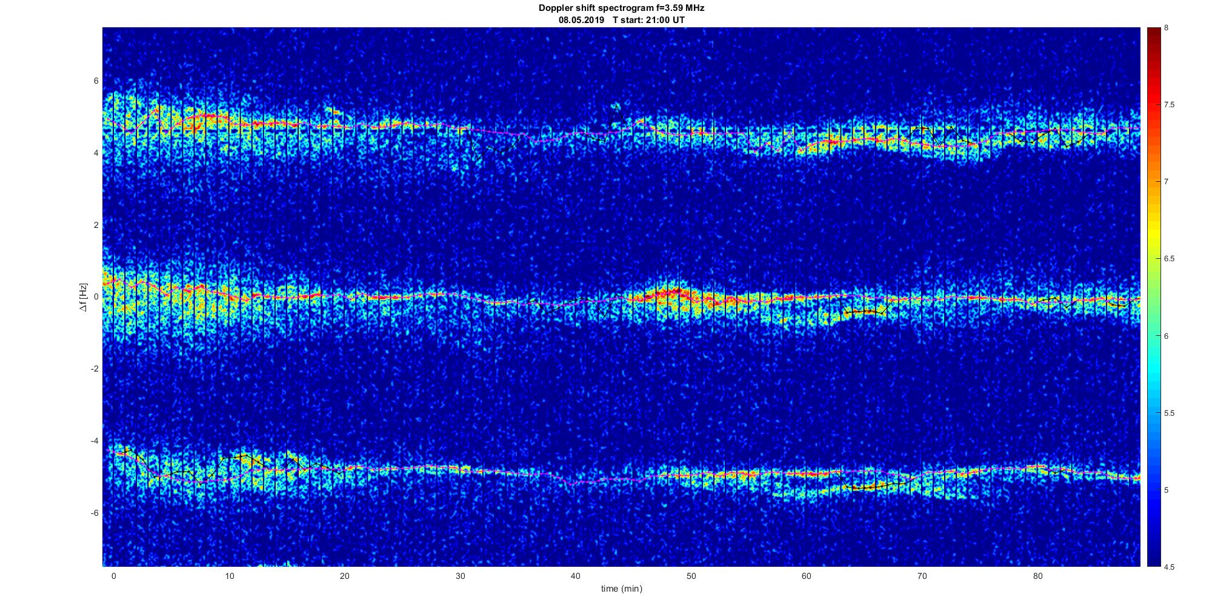Click x-axis tick label '30'
The image size is (1212, 608).
[x=460, y=576]
